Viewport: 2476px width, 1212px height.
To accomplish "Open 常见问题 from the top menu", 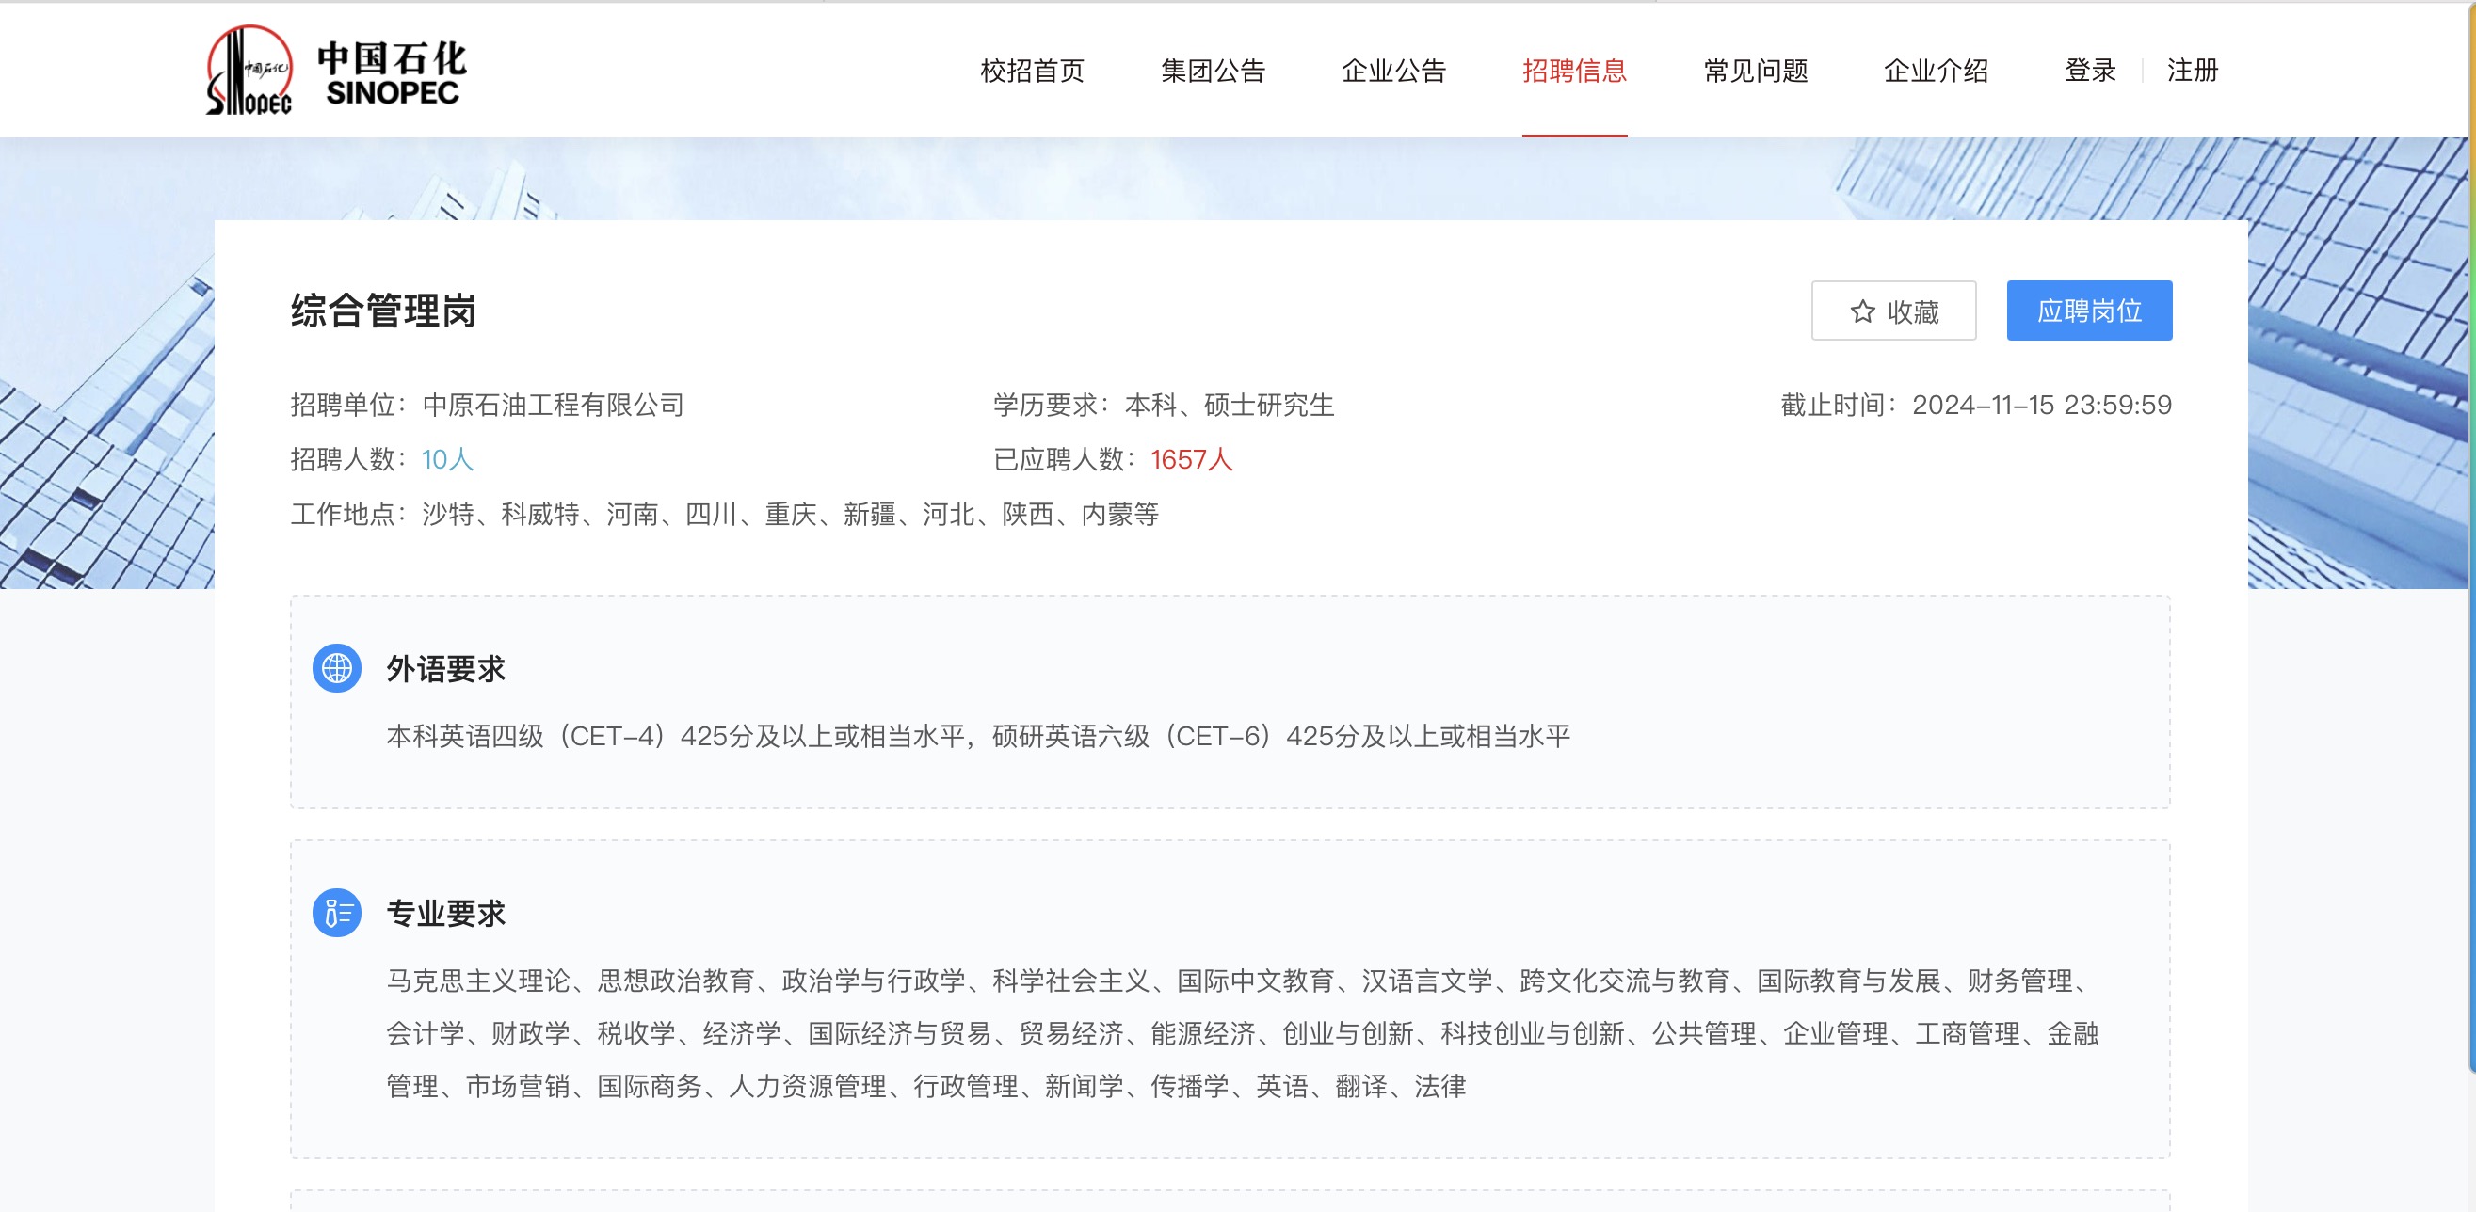I will pos(1755,71).
